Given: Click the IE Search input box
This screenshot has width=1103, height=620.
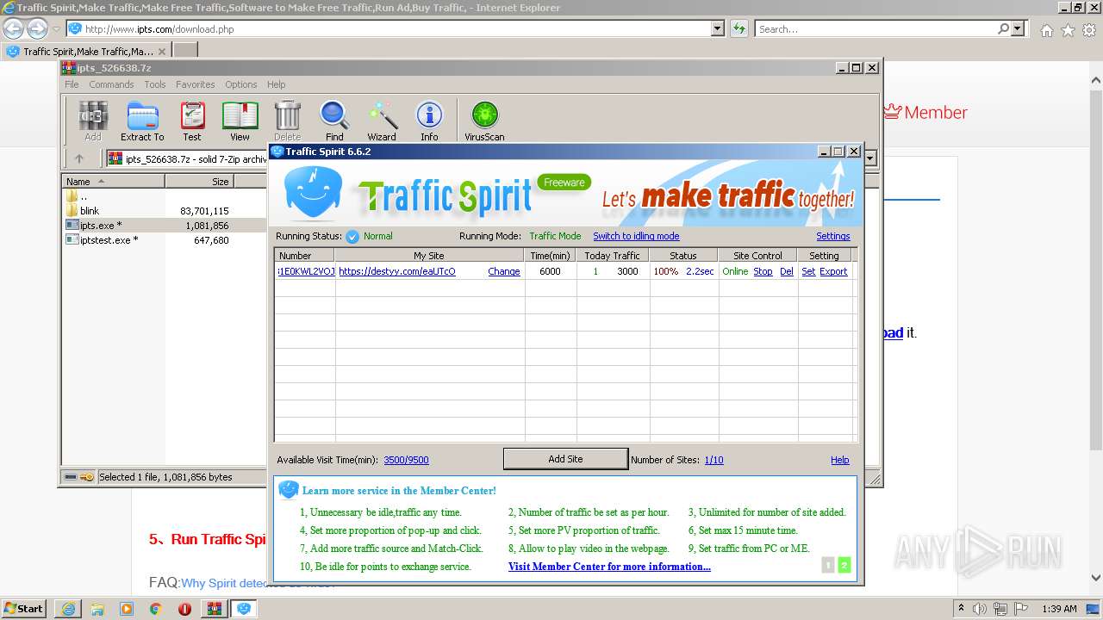Looking at the screenshot, I should point(875,29).
